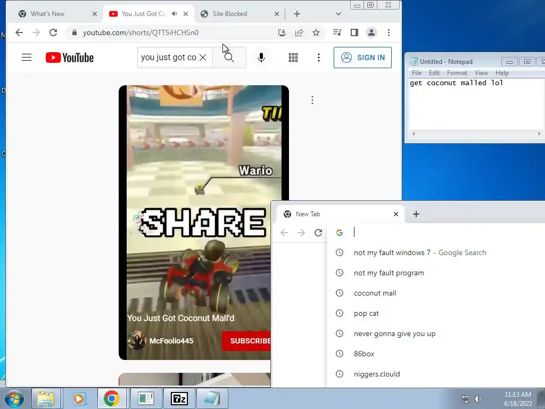The image size is (545, 409).
Task: Open Chrome media controls icon
Action: click(337, 32)
